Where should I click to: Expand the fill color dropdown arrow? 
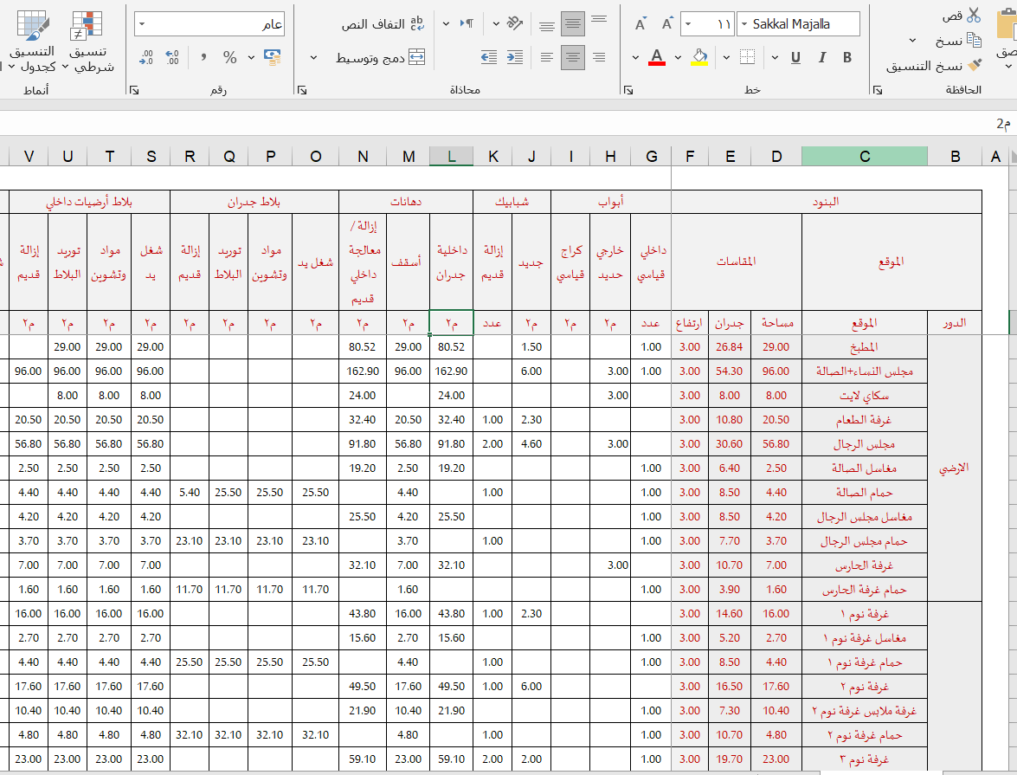(x=677, y=56)
